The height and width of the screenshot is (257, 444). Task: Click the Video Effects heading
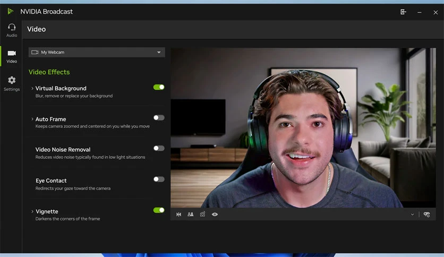(x=49, y=72)
